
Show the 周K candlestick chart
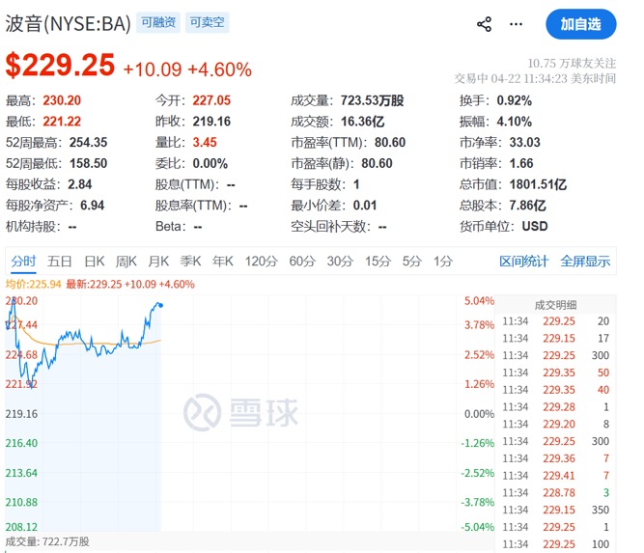pos(126,261)
